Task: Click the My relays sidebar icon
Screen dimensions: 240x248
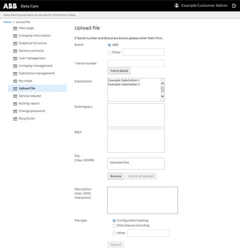Action: [x=15, y=81]
